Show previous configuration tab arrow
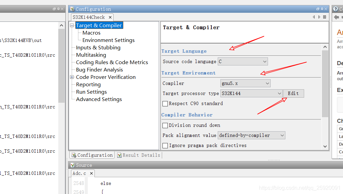Viewport: 343px width, 194px height. 314,17
